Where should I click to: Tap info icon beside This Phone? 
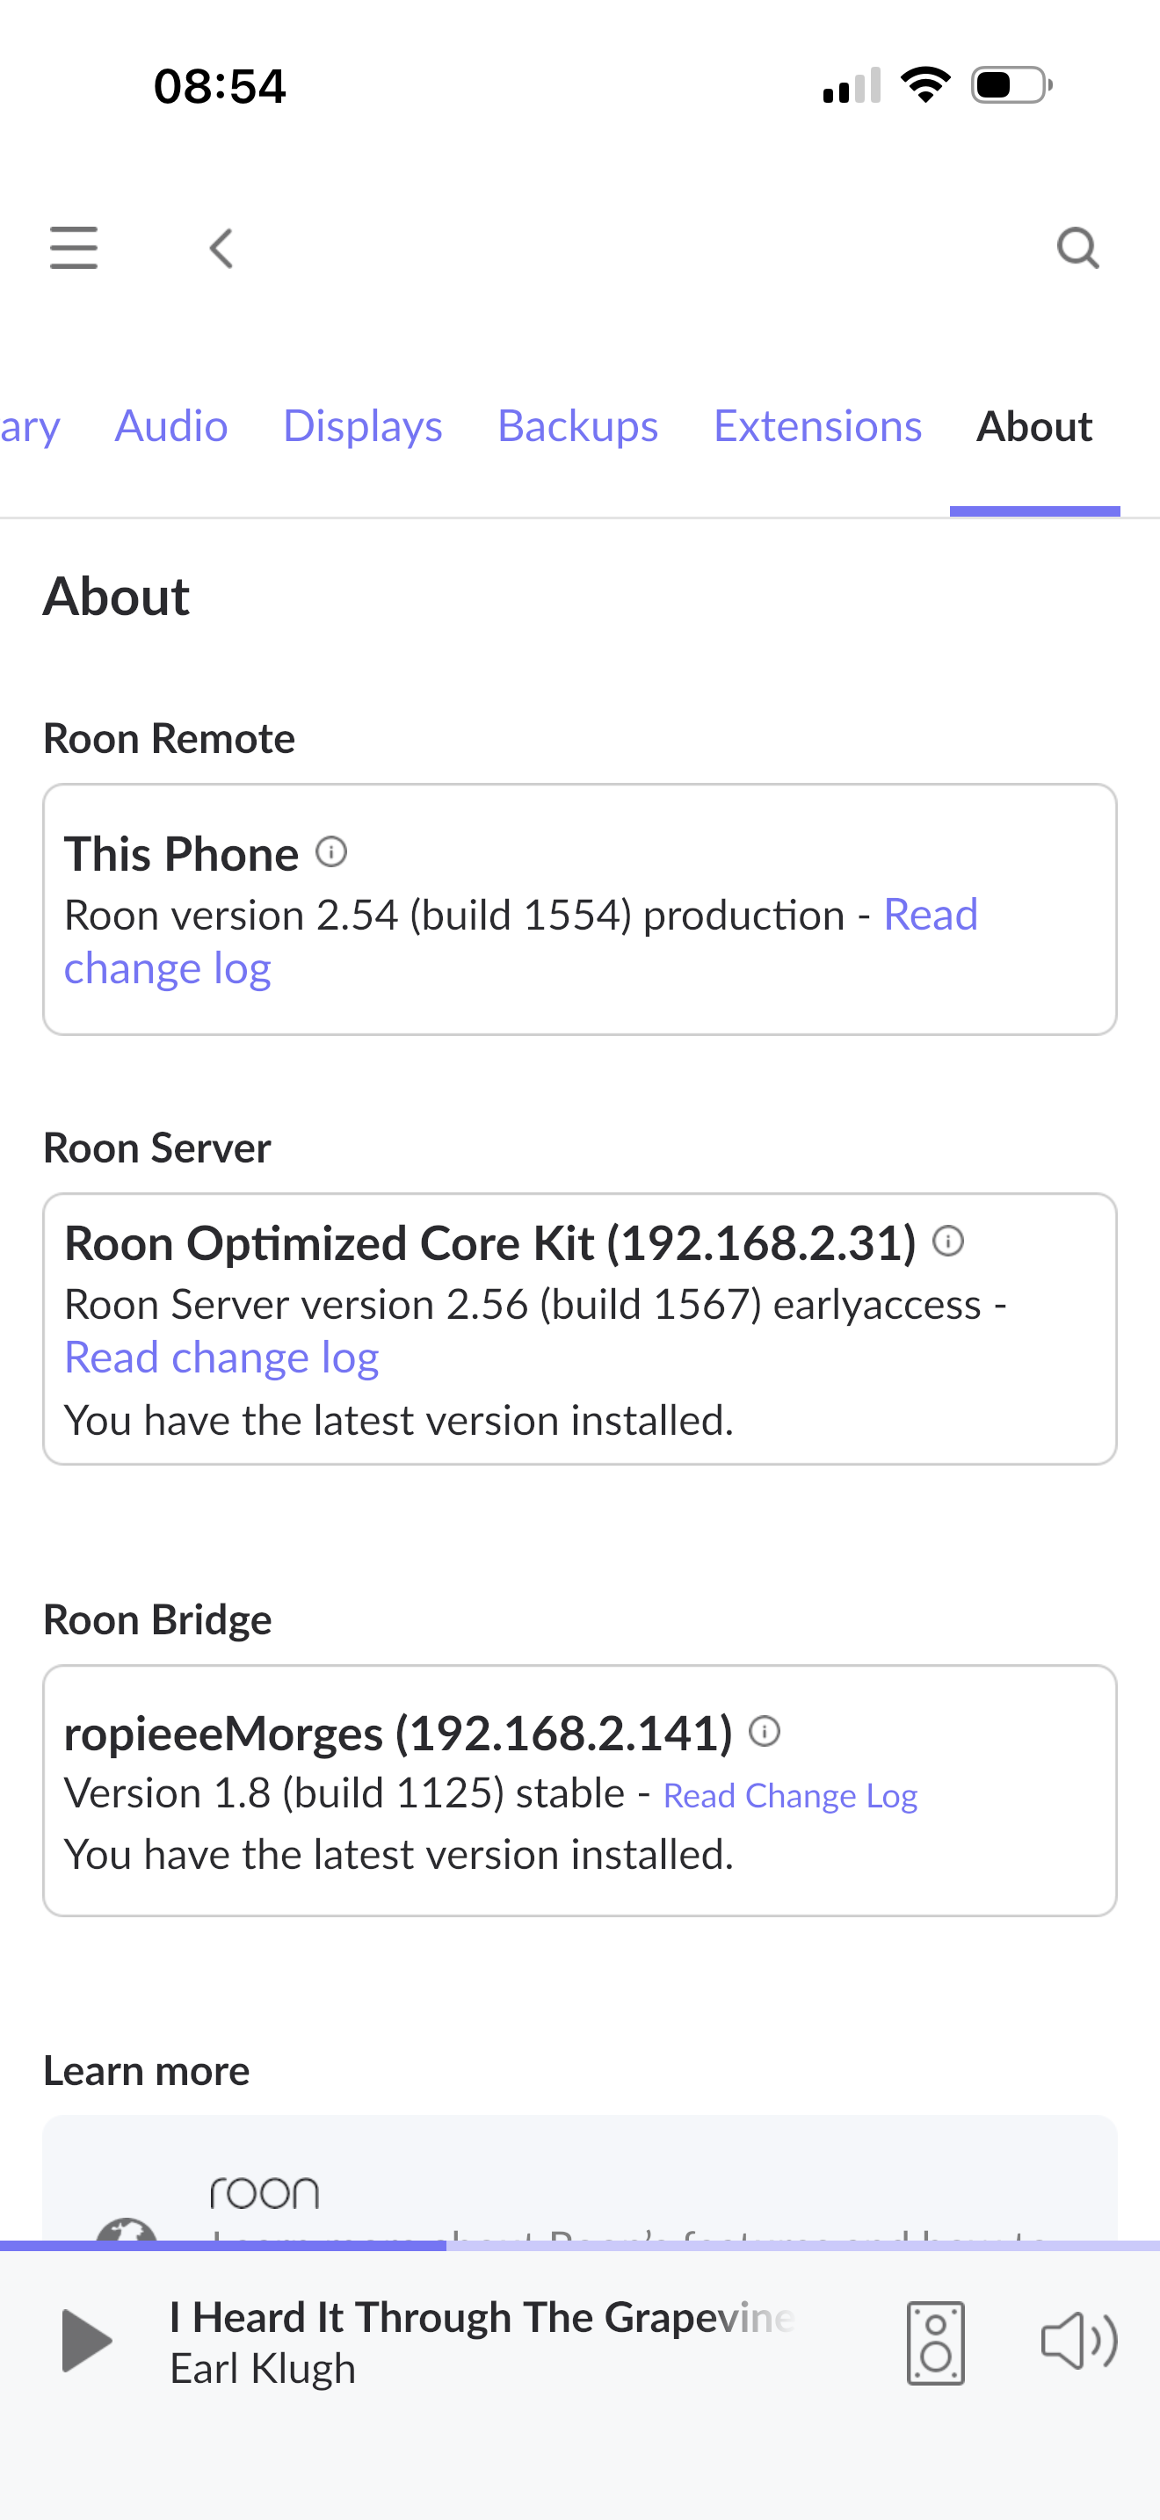331,852
